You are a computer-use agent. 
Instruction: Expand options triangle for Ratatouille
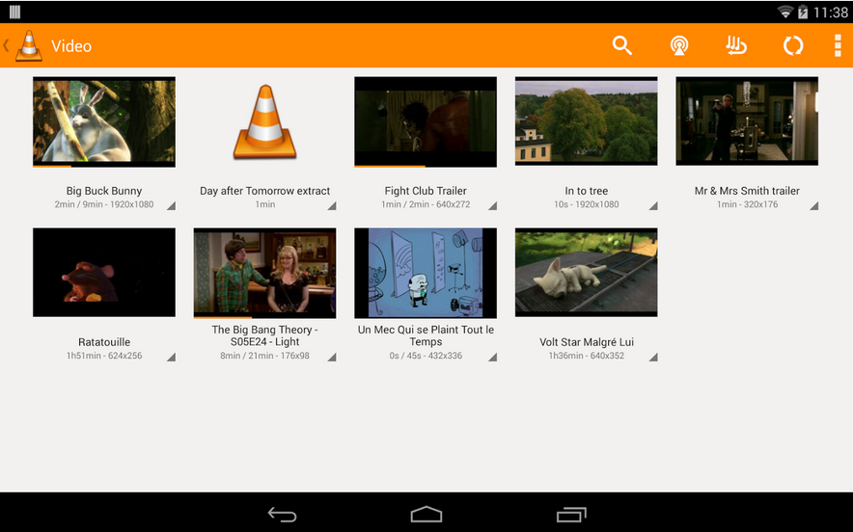[x=171, y=357]
